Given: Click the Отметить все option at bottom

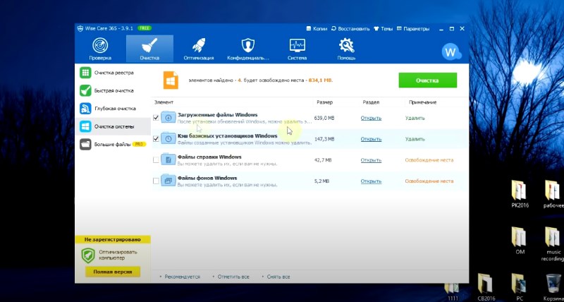Looking at the screenshot, I should [232, 277].
